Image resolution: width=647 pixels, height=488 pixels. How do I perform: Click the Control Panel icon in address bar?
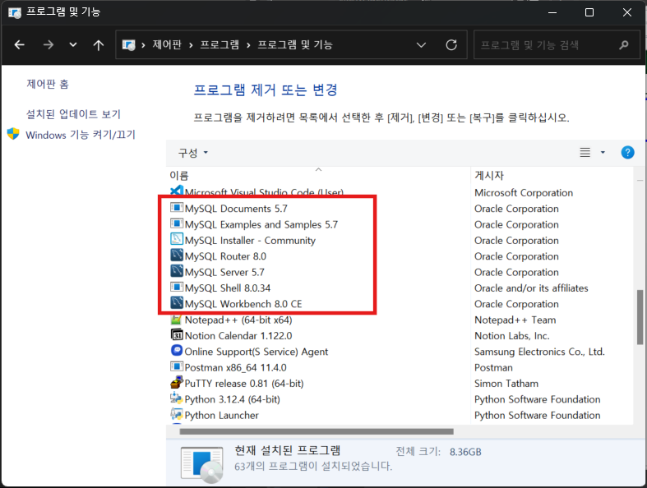[129, 44]
